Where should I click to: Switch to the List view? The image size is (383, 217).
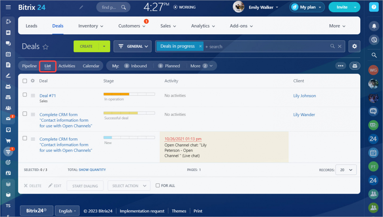coord(48,66)
